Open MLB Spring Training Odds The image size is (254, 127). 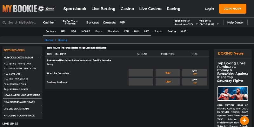pos(17,63)
